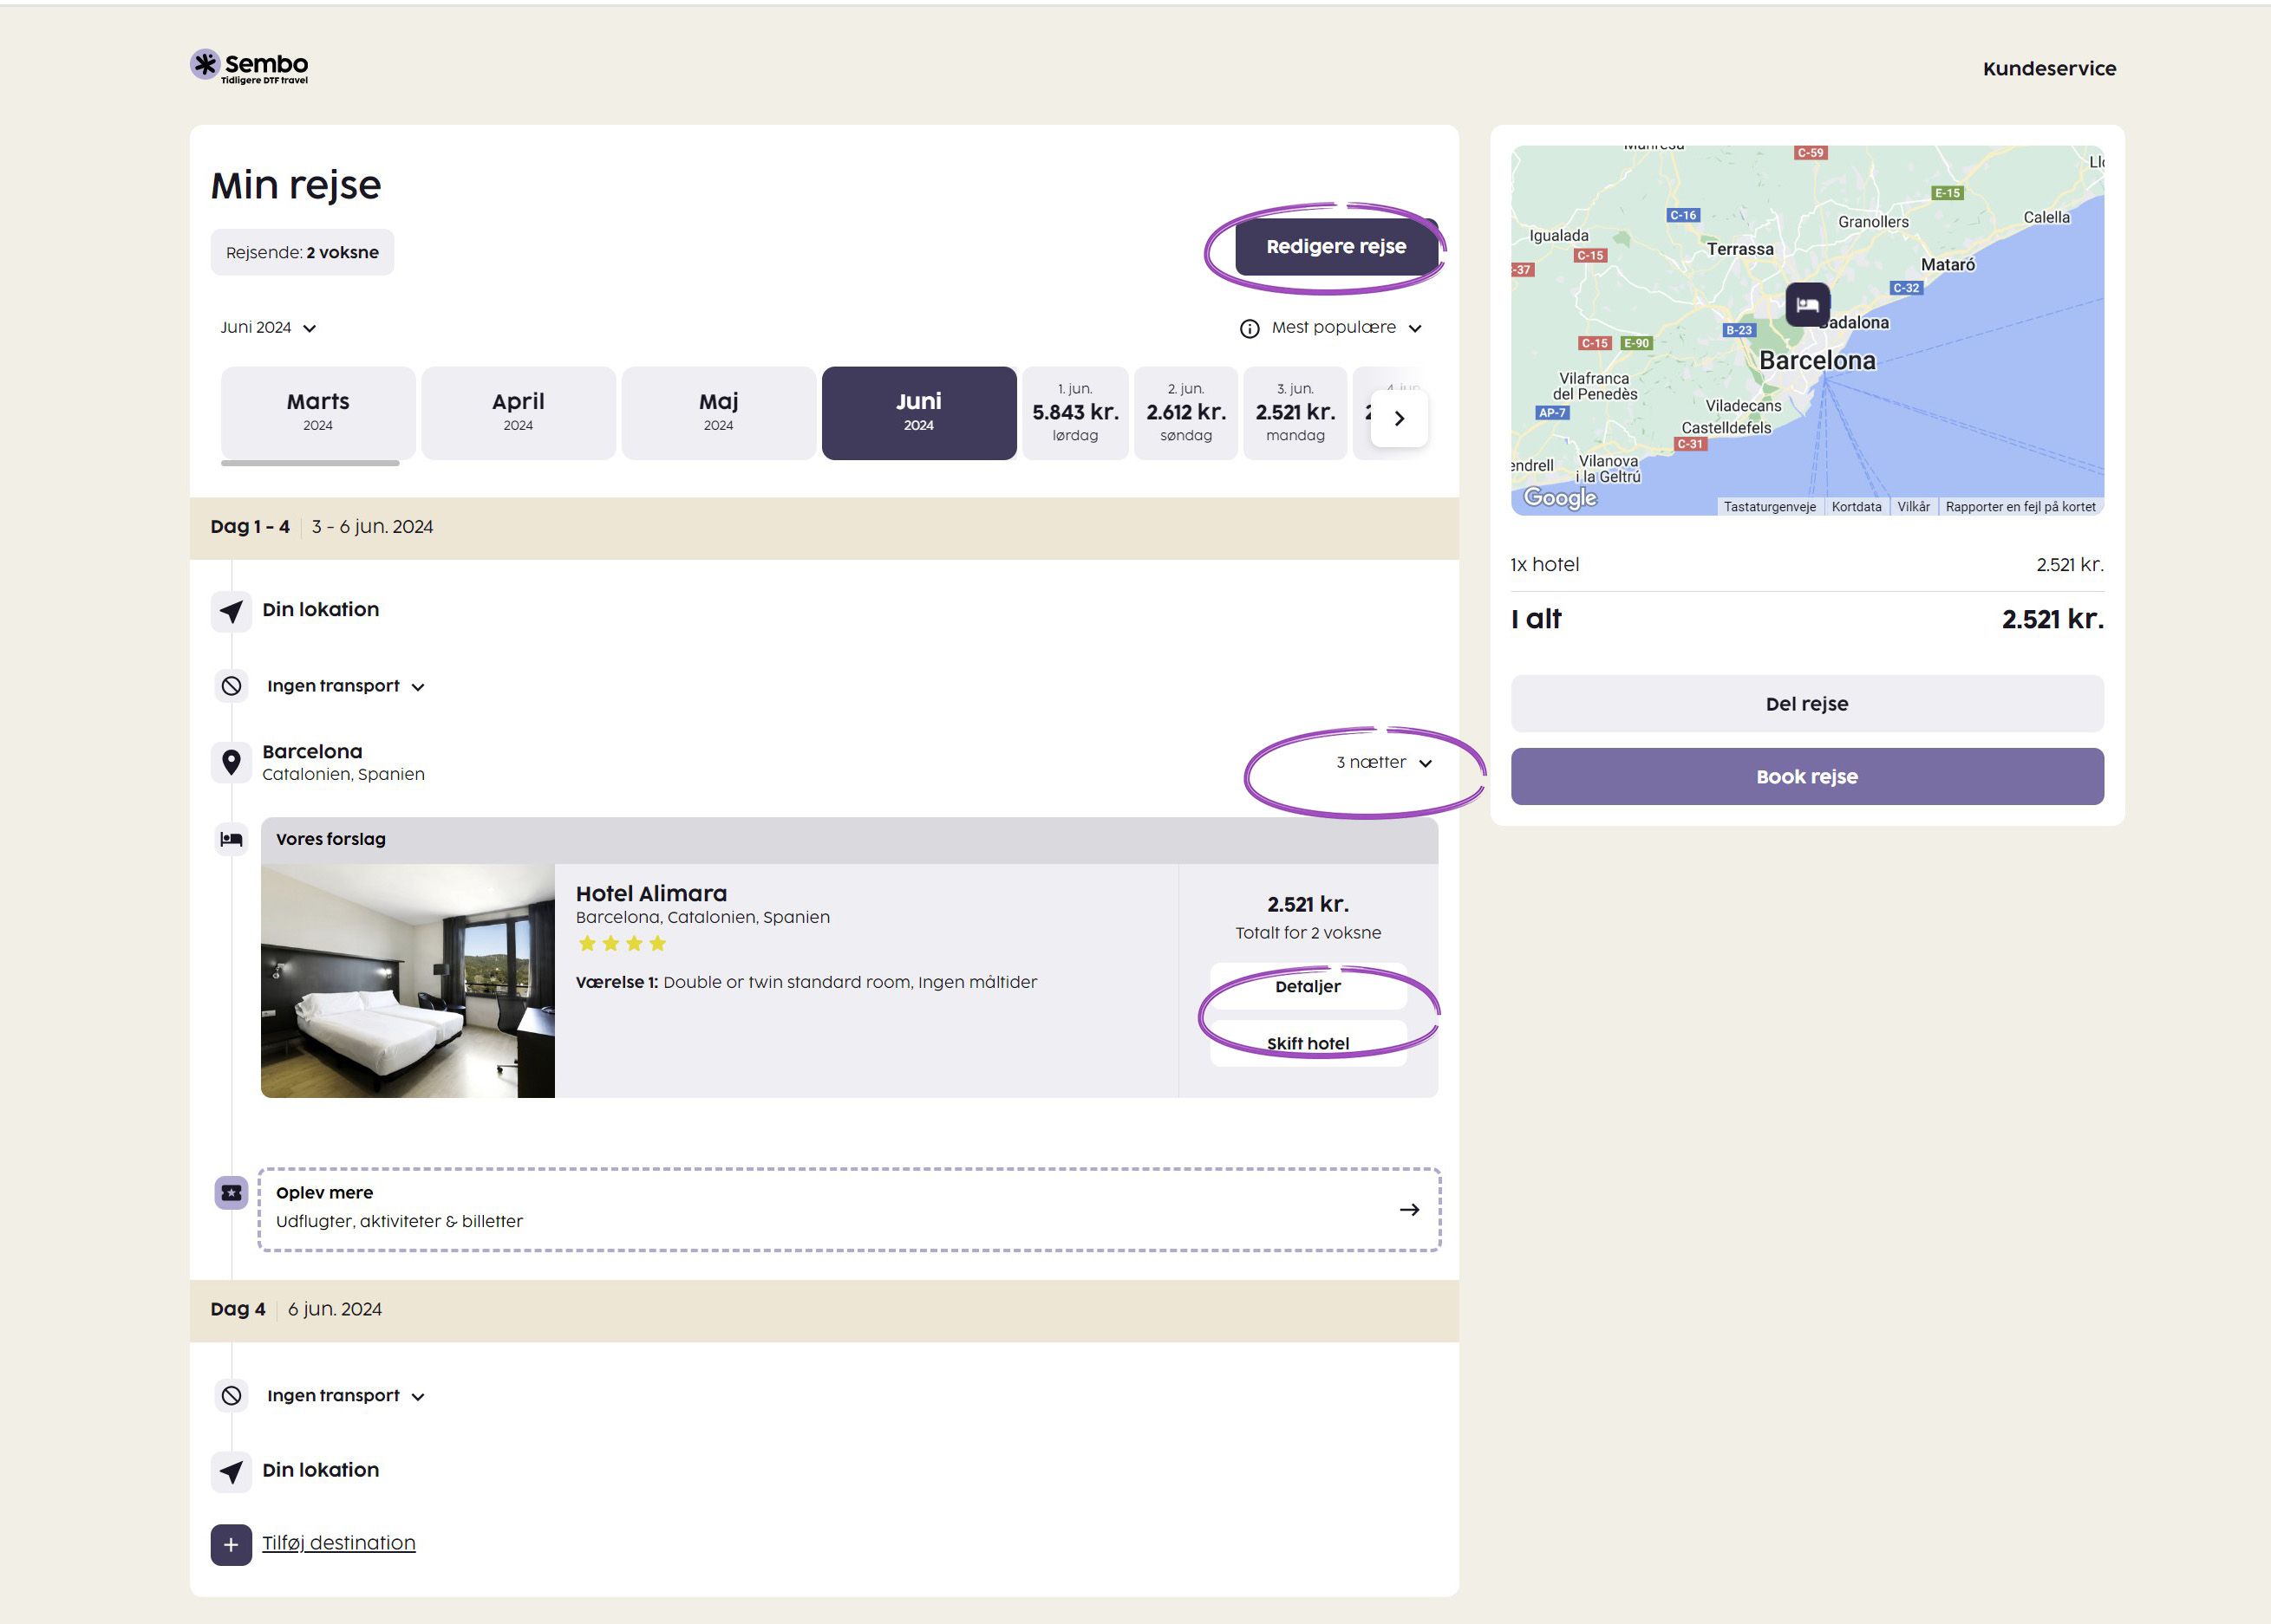Click the Sembo logo
The height and width of the screenshot is (1624, 2271).
pos(249,66)
